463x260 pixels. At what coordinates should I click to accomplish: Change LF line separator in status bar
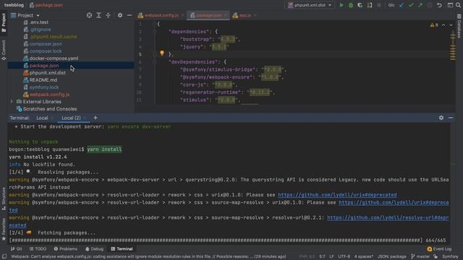(331, 257)
